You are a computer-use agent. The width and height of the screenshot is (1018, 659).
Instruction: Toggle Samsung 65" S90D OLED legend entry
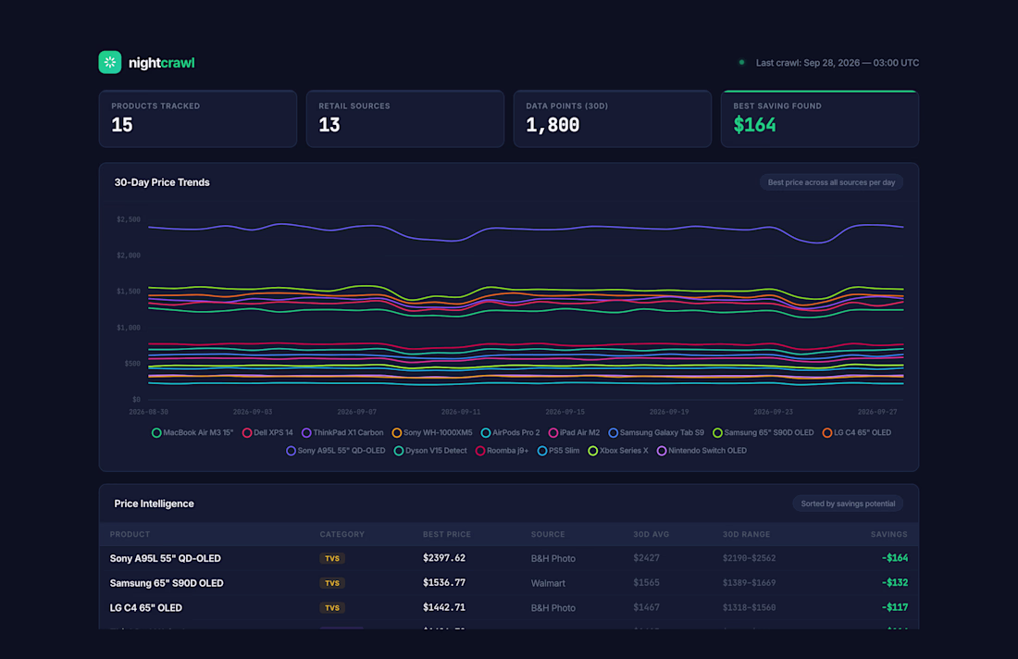click(x=763, y=432)
